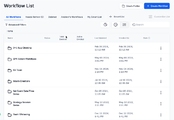This screenshot has width=174, height=120.
Task: Click the Create Folder button
Action: tap(131, 6)
